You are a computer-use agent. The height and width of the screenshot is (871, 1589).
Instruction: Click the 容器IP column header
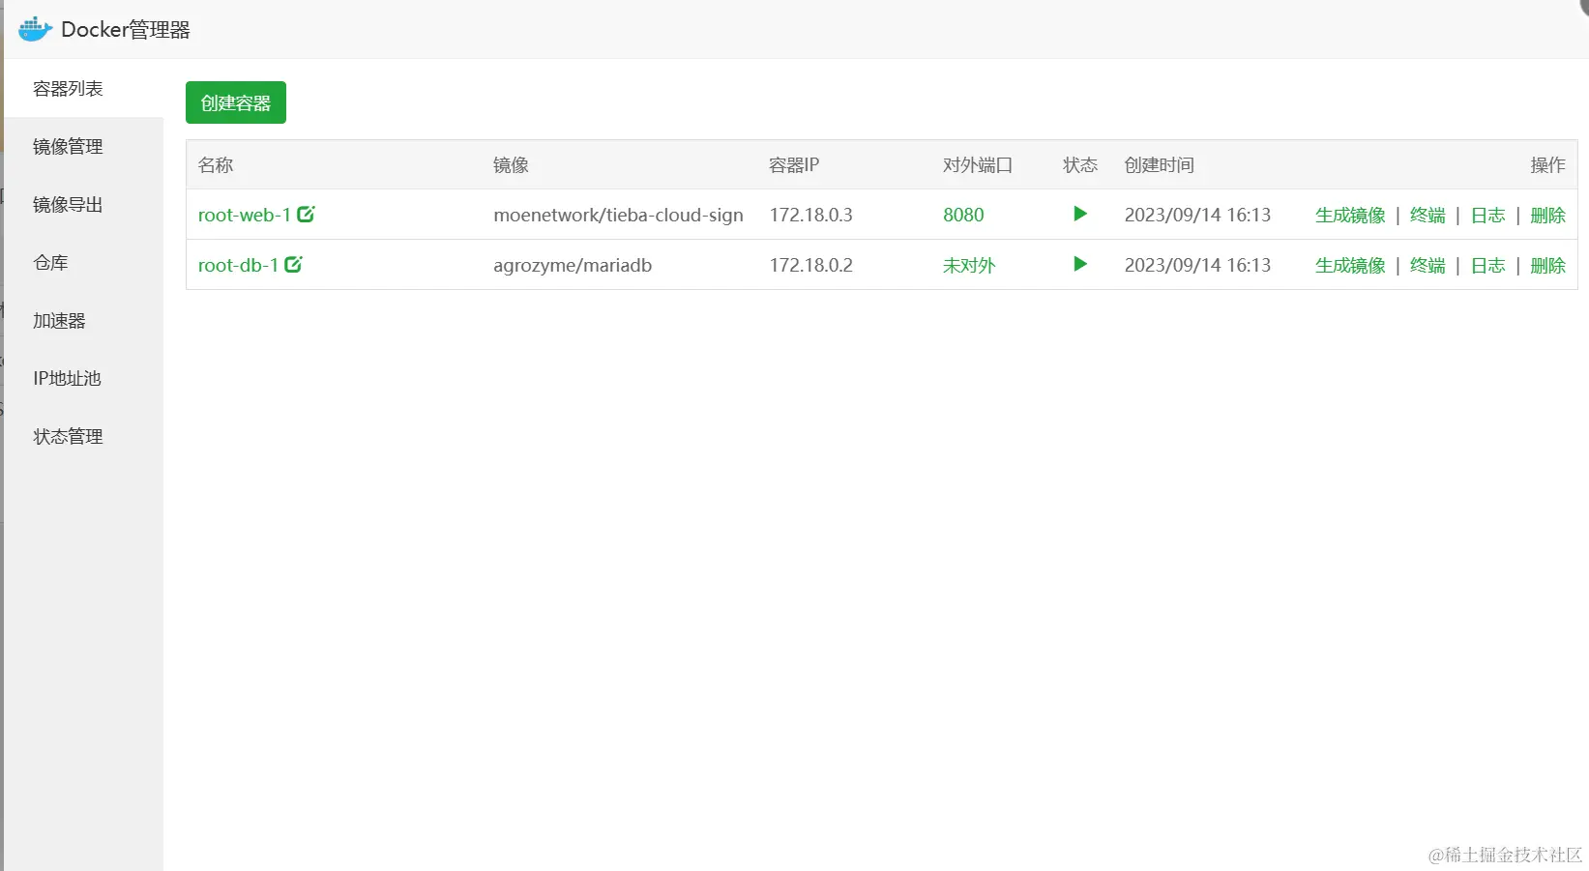click(794, 165)
